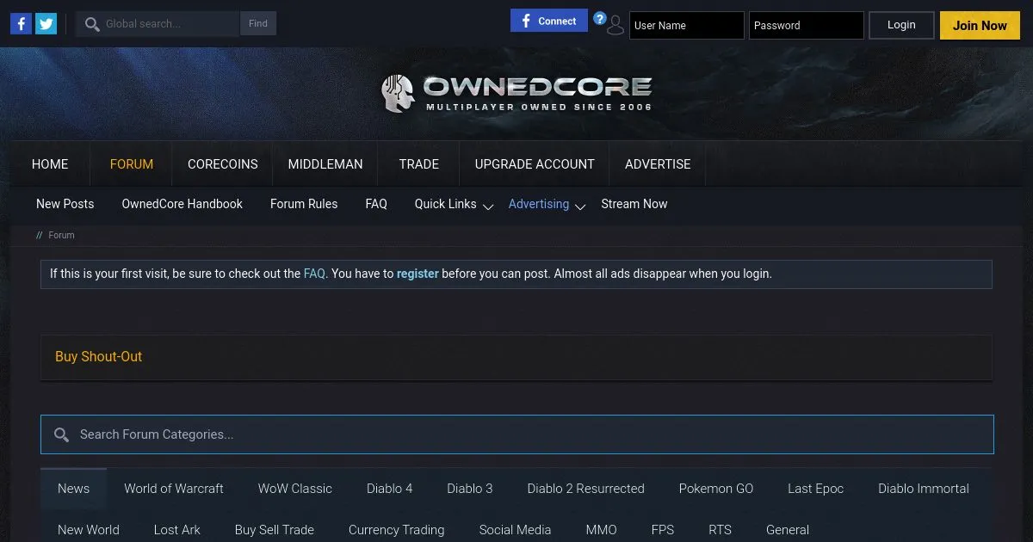Select the Pokemon GO category tab
Screen dimensions: 1033x542
tap(716, 489)
